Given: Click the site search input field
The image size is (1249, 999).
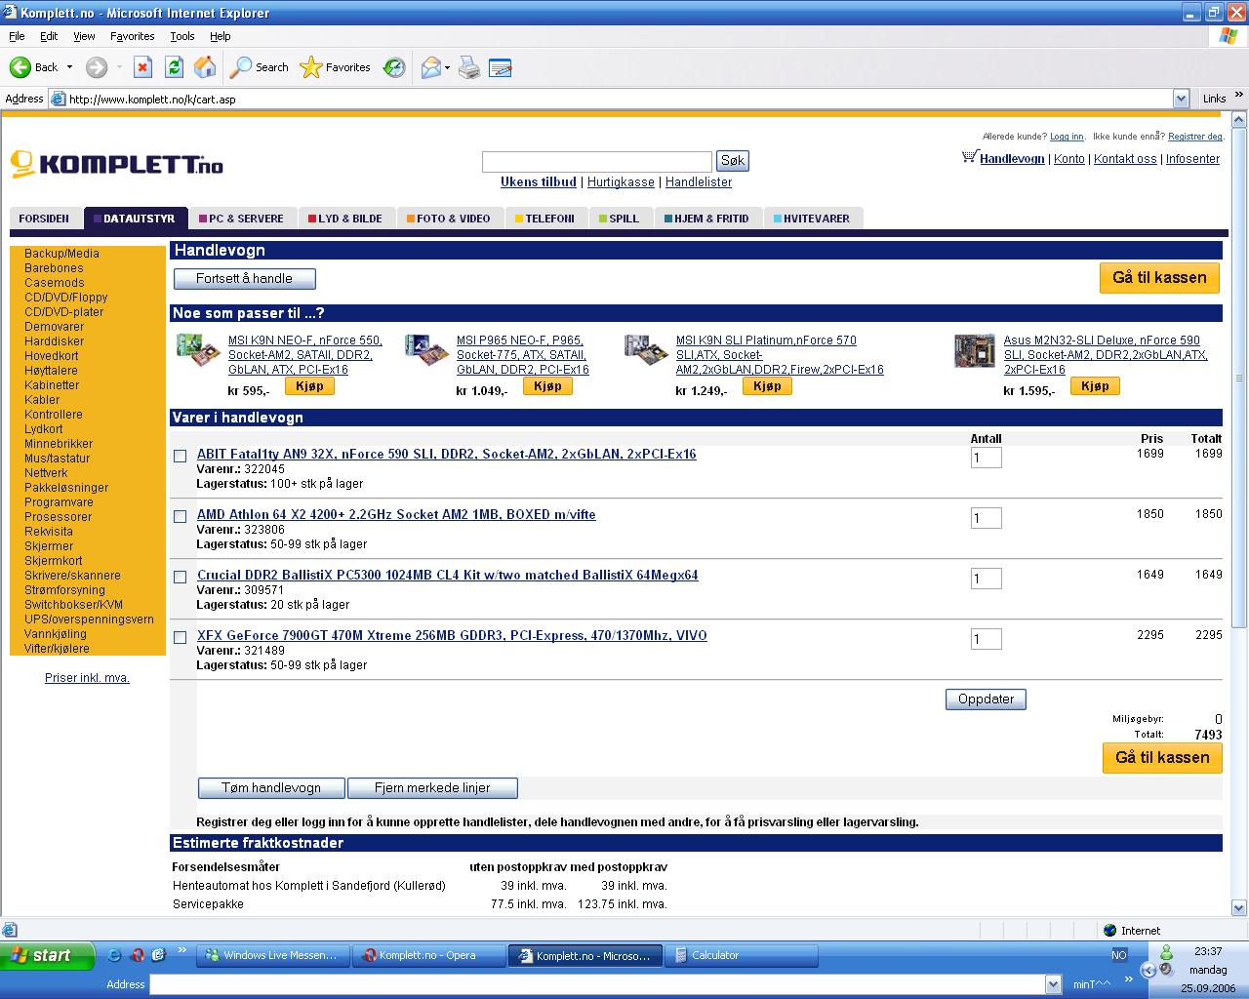Looking at the screenshot, I should 597,161.
